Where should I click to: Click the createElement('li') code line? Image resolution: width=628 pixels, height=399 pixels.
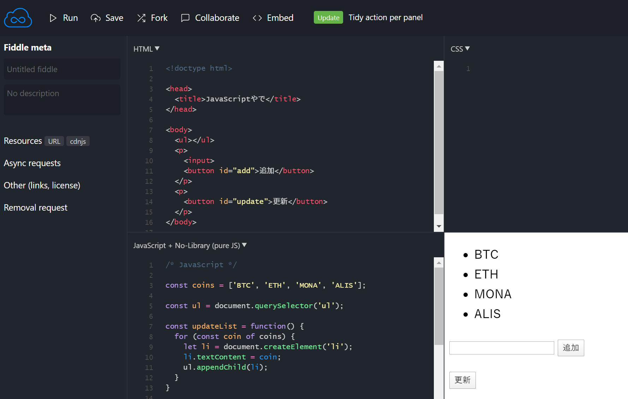point(268,347)
